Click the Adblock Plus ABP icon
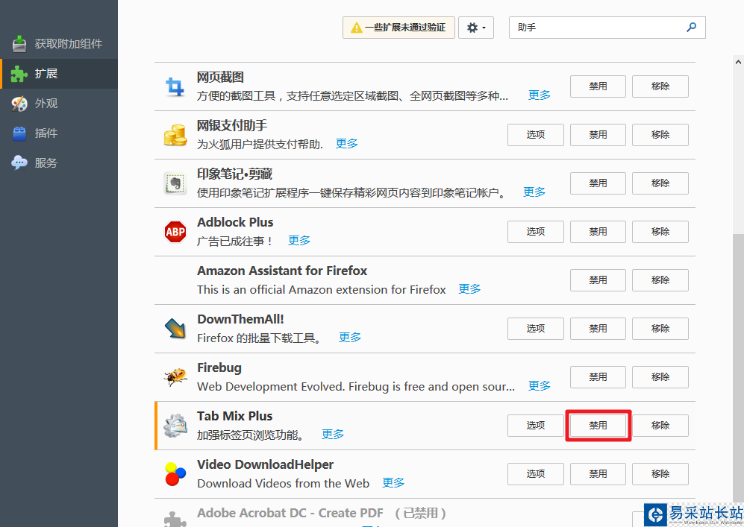This screenshot has height=527, width=744. tap(175, 232)
